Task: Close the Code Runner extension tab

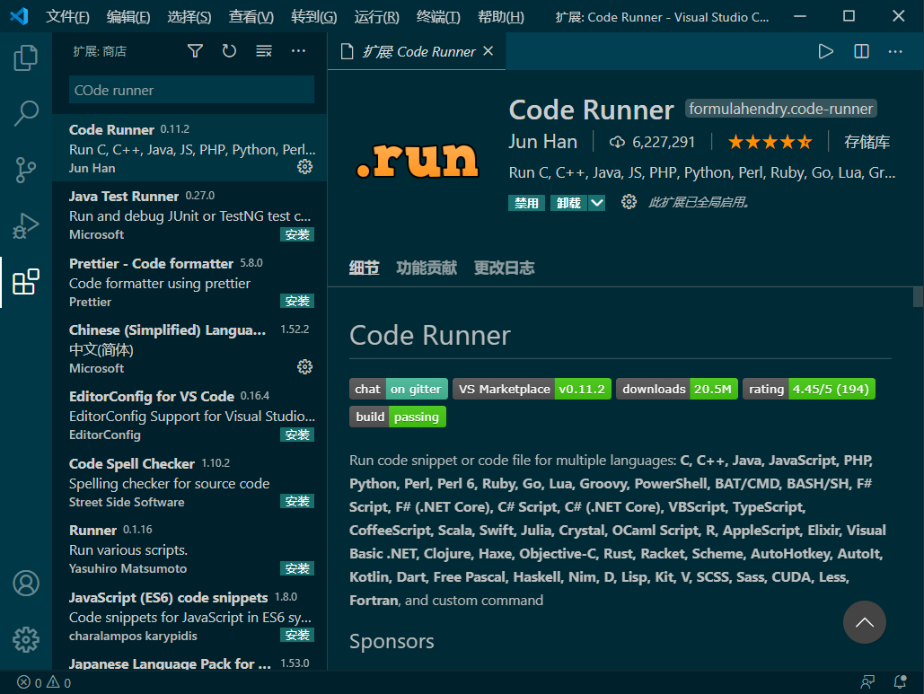Action: coord(488,51)
